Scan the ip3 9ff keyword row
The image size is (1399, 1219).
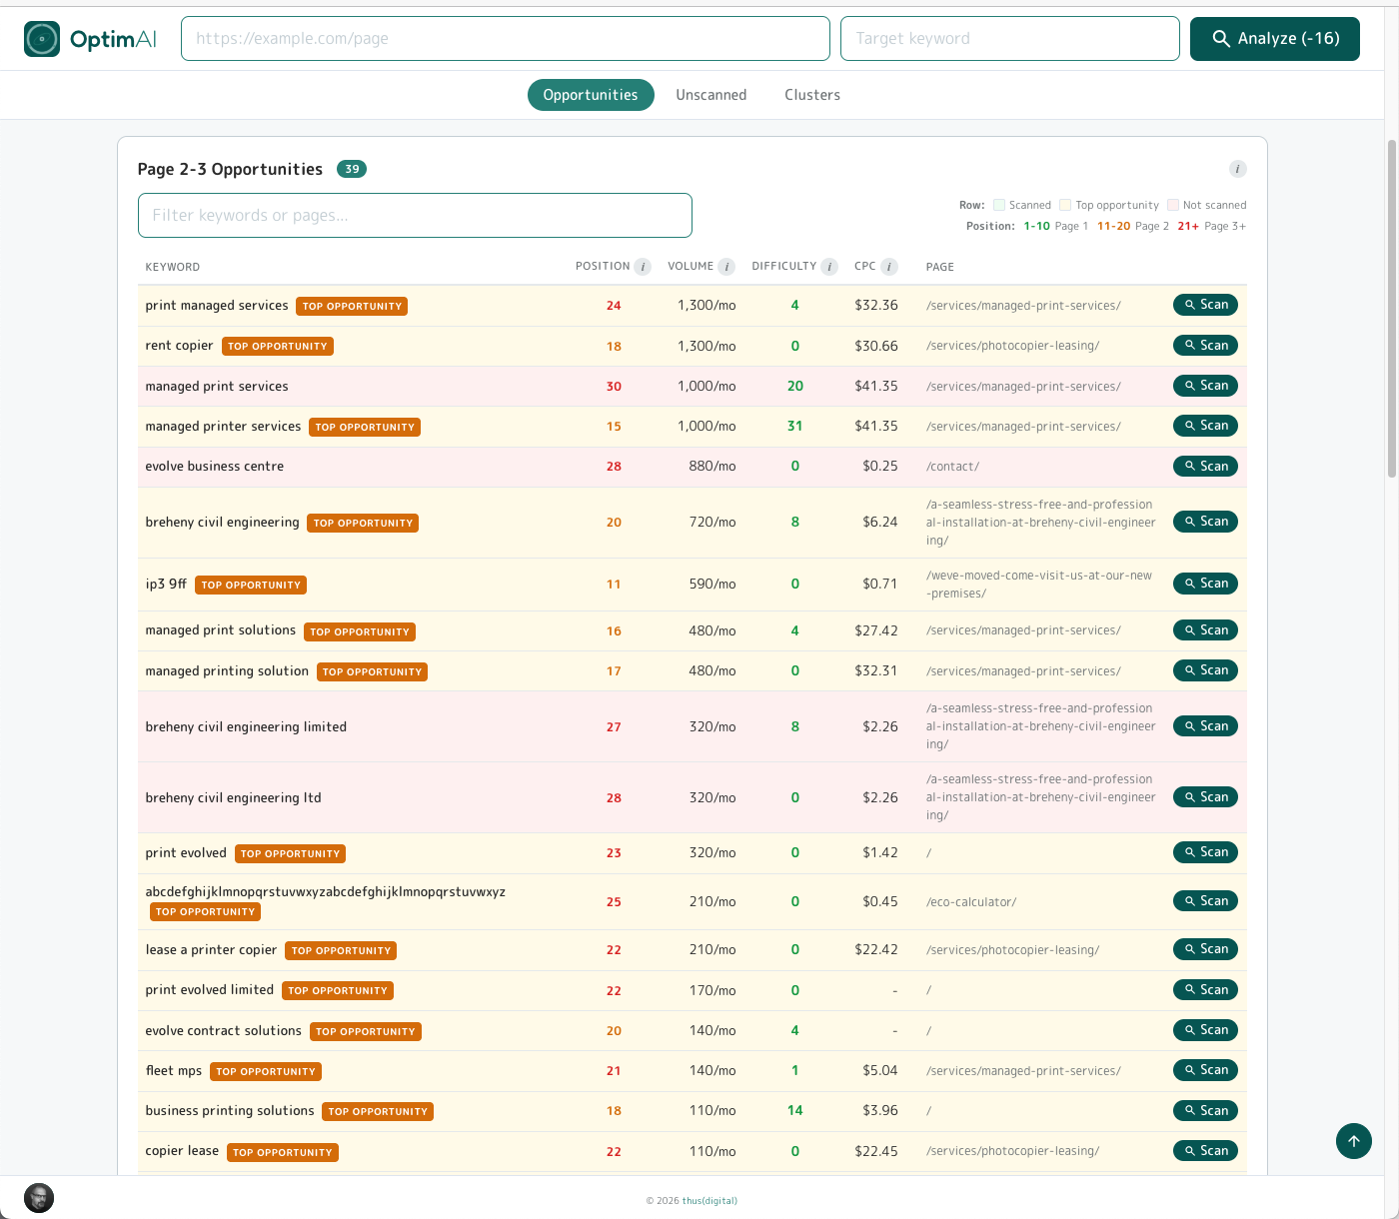(x=1205, y=584)
